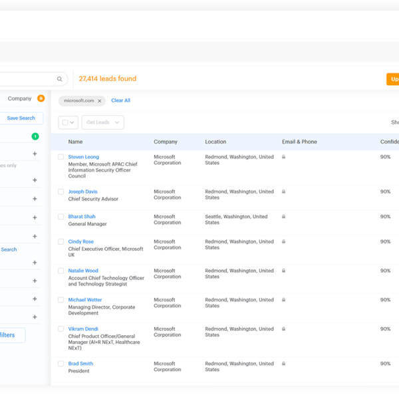Tick the checkbox for Bharat Shah
The image size is (399, 399).
pos(61,217)
